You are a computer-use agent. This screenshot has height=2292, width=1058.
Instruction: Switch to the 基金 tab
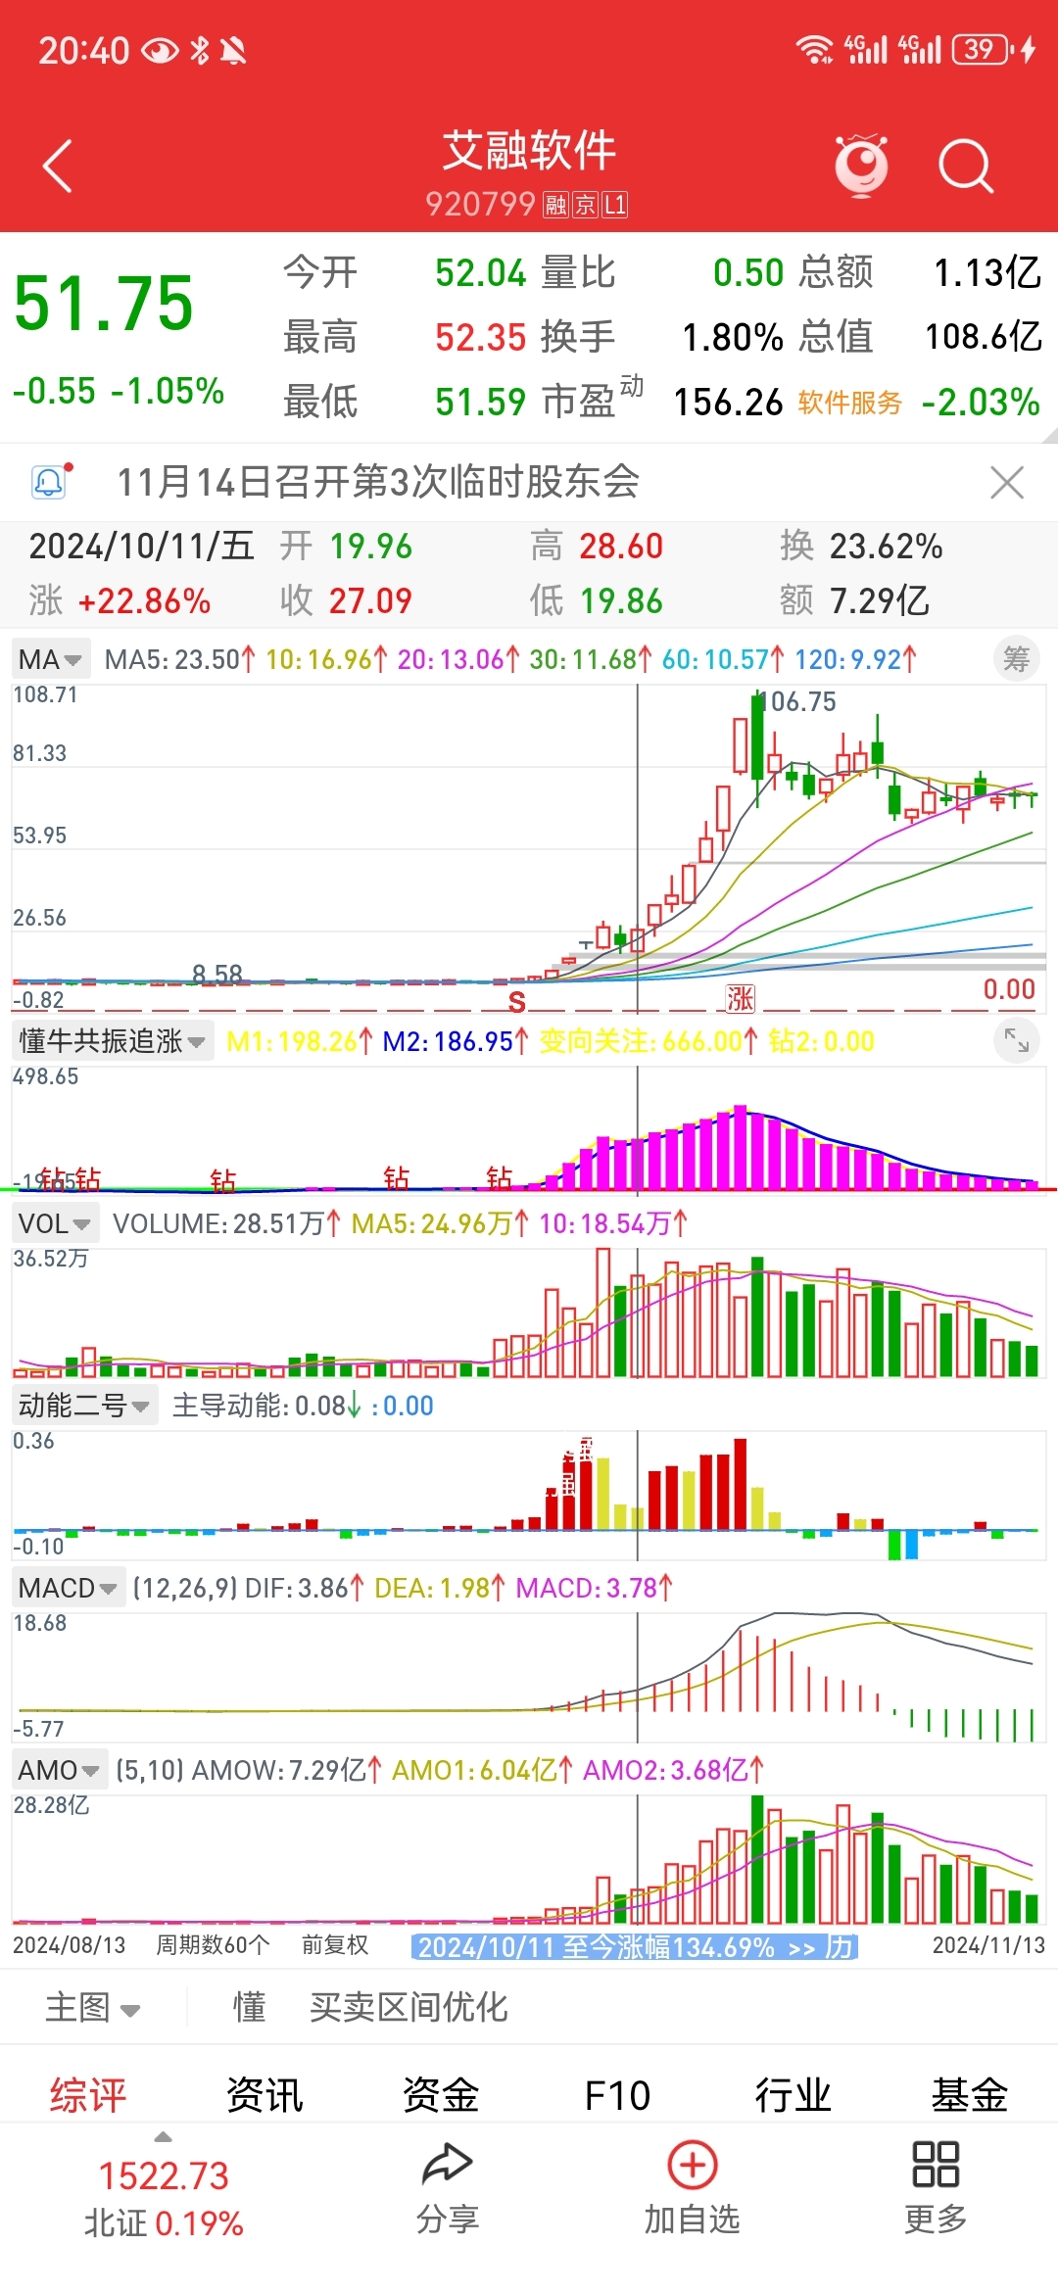pyautogui.click(x=970, y=2095)
